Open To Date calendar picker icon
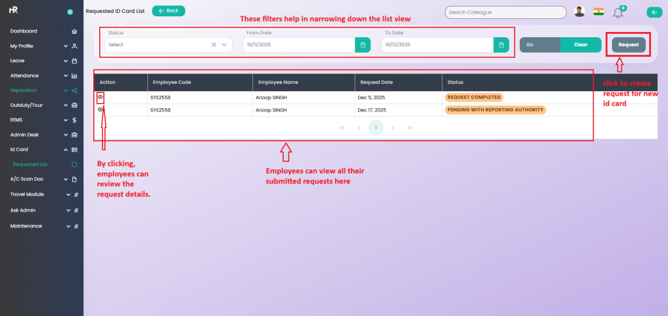The width and height of the screenshot is (668, 316). click(501, 45)
